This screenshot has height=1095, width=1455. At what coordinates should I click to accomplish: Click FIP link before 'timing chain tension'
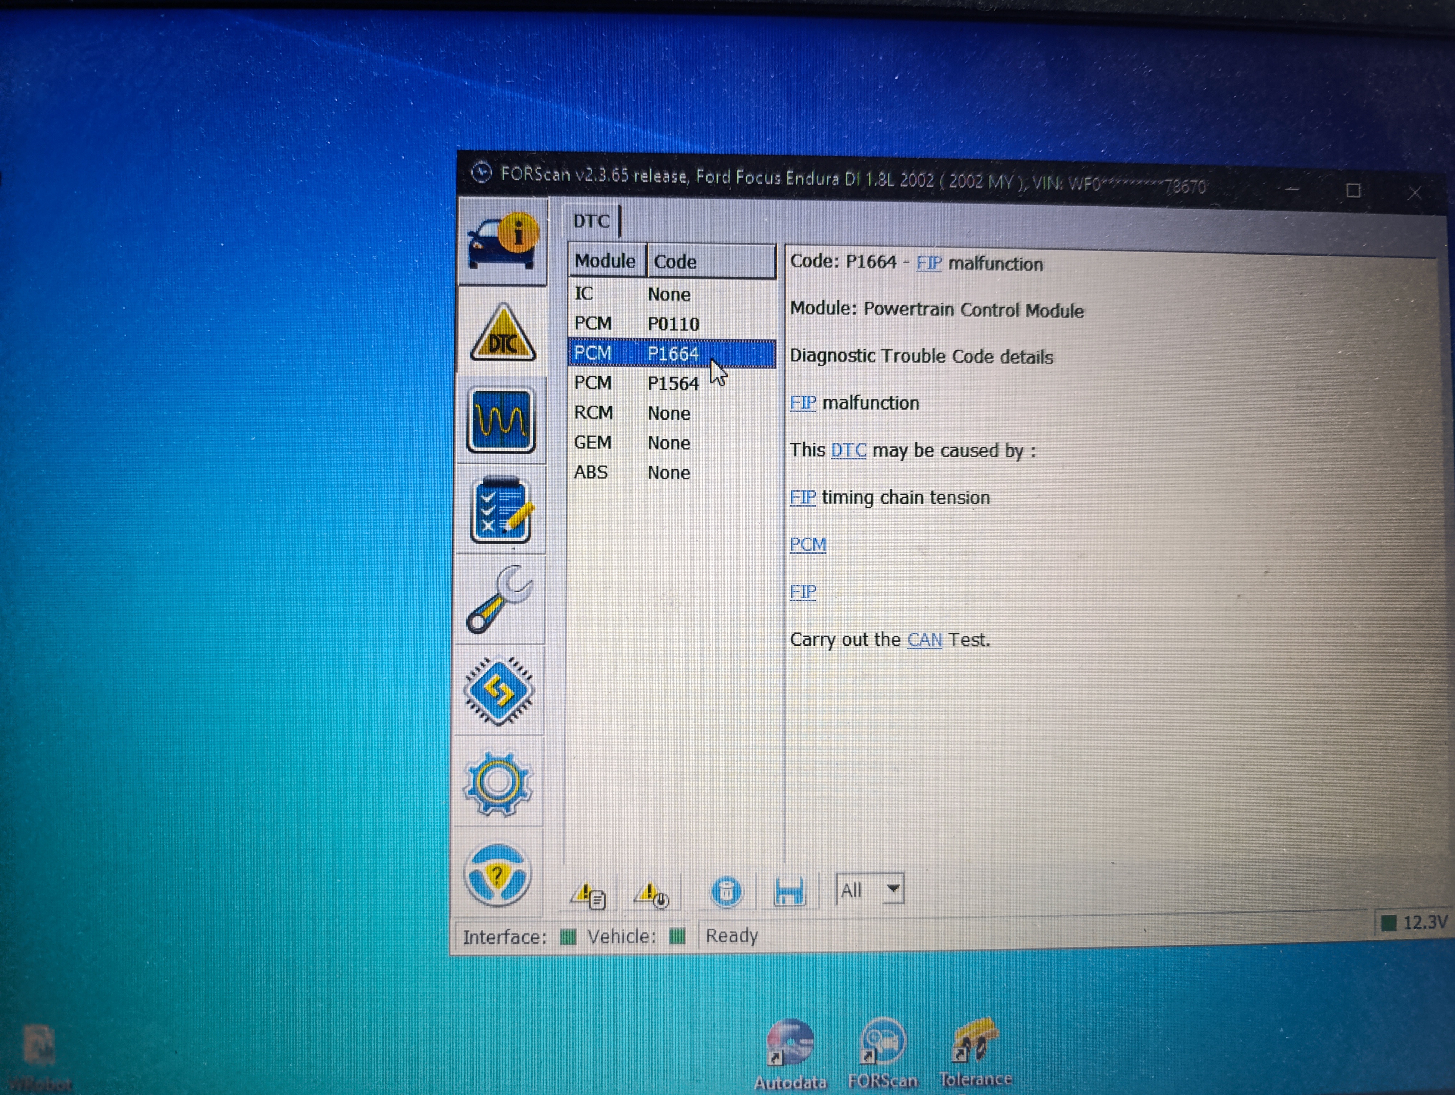coord(802,497)
